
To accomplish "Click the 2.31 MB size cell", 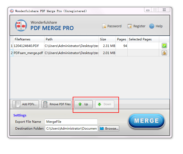I will click(x=107, y=46).
